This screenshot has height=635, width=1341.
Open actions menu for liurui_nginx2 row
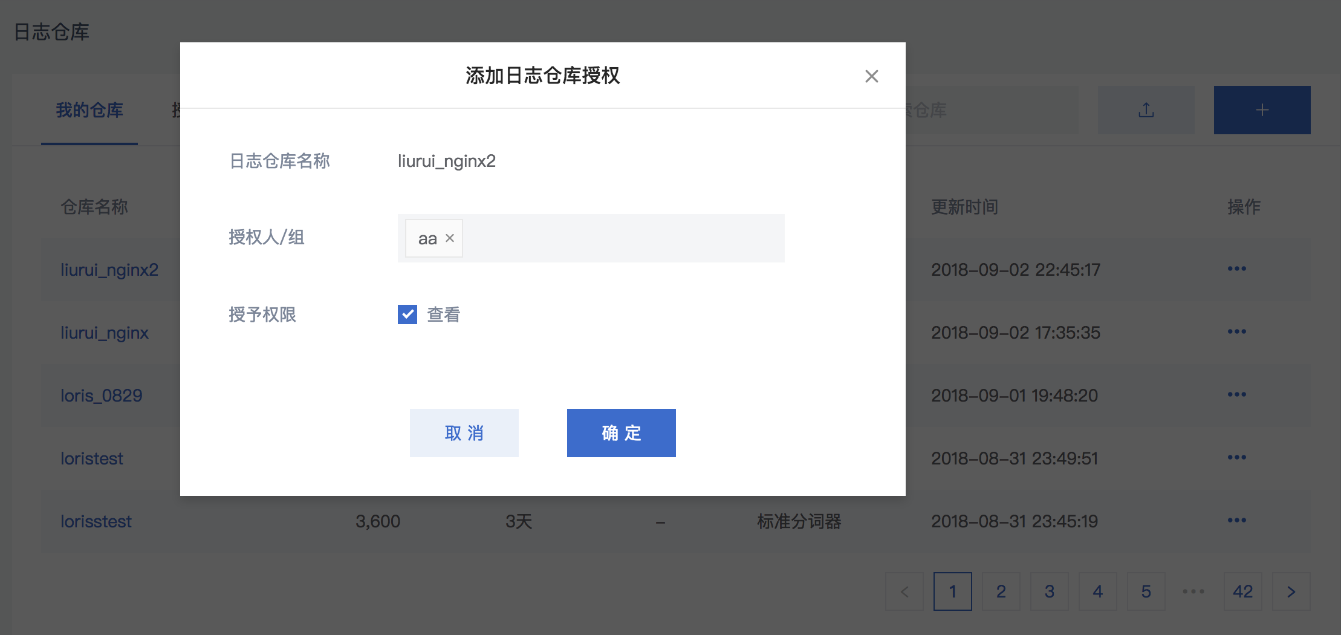click(1237, 269)
